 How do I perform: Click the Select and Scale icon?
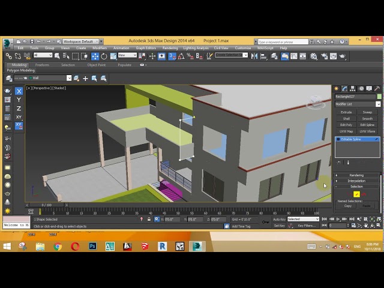click(x=113, y=56)
